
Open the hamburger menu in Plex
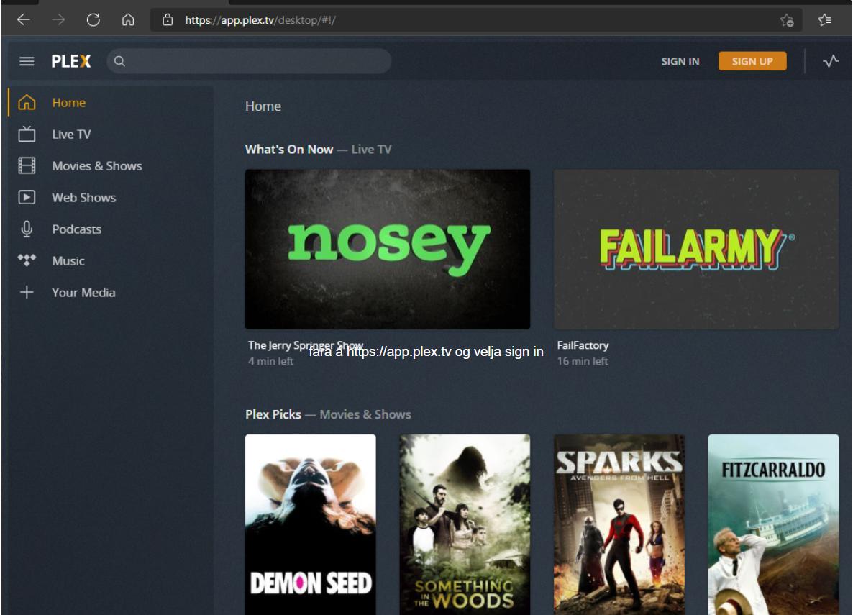coord(27,61)
